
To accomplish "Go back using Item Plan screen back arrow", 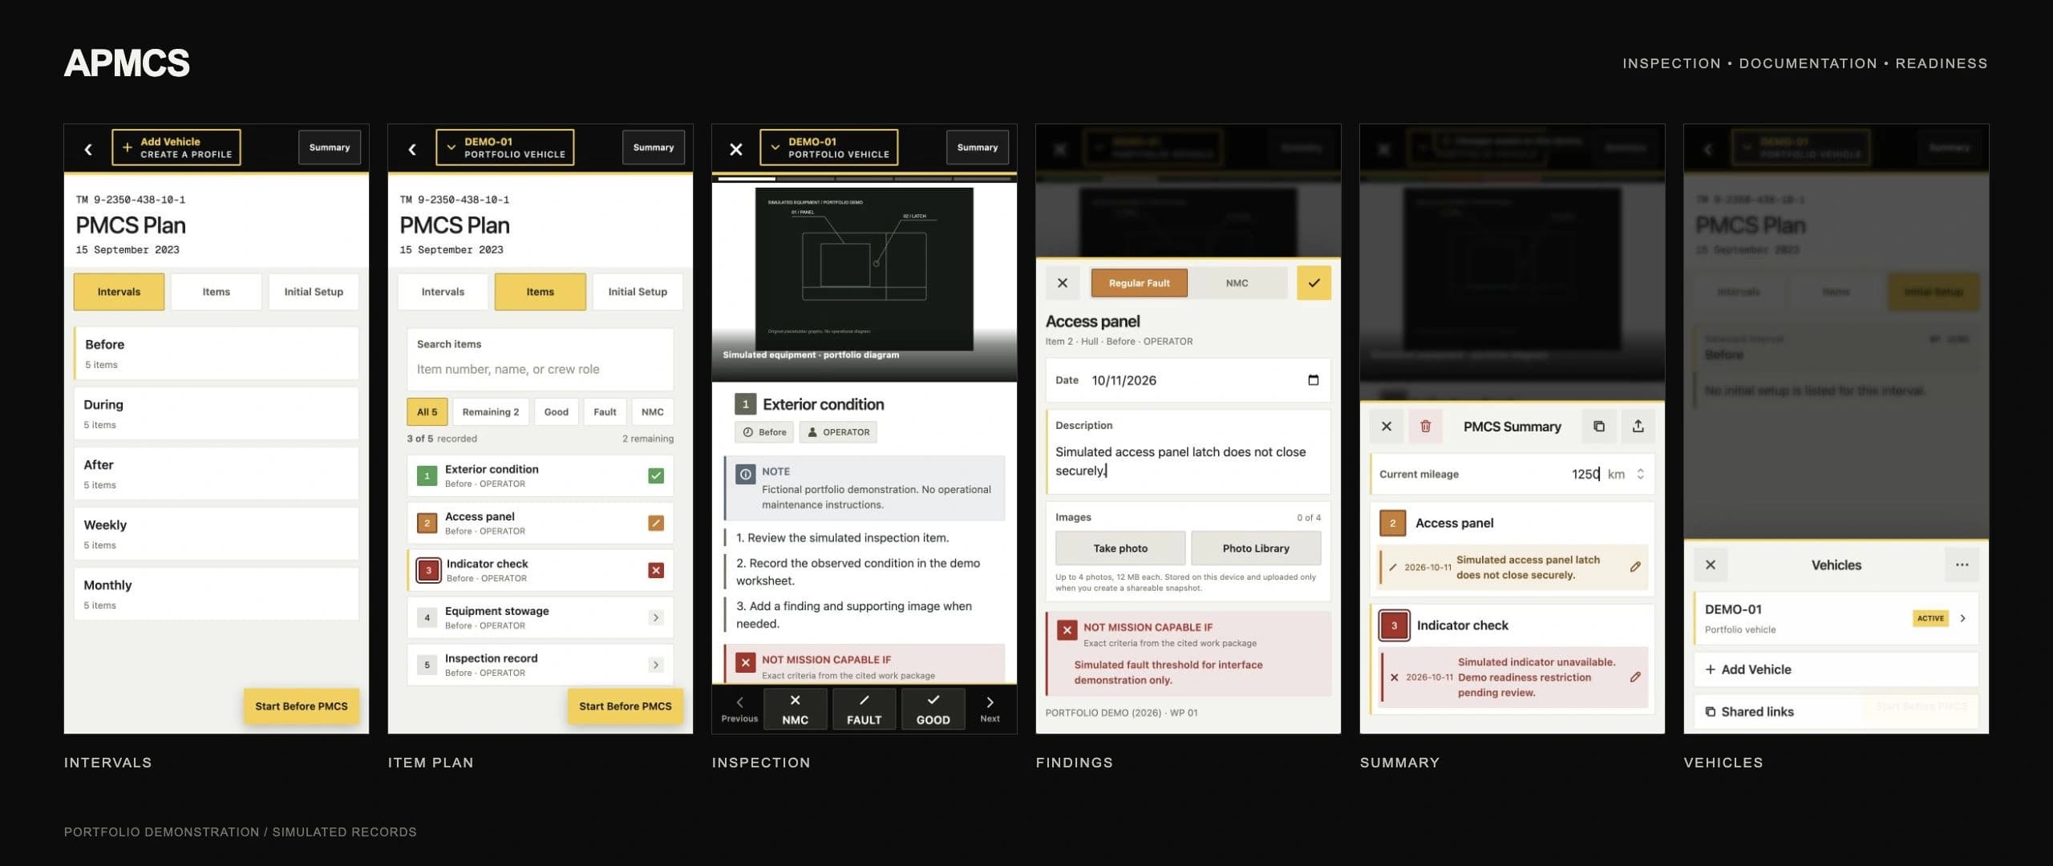I will coord(412,148).
